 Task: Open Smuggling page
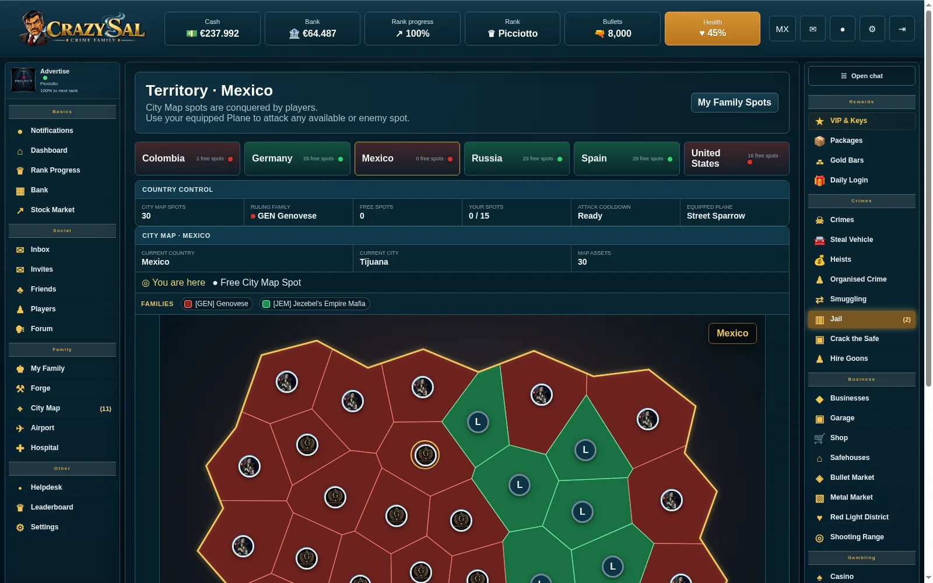pyautogui.click(x=861, y=299)
